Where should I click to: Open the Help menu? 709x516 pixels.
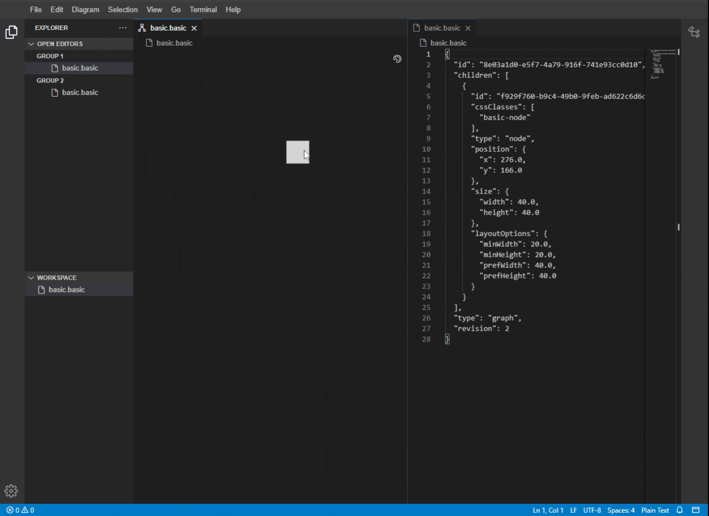[x=233, y=9]
